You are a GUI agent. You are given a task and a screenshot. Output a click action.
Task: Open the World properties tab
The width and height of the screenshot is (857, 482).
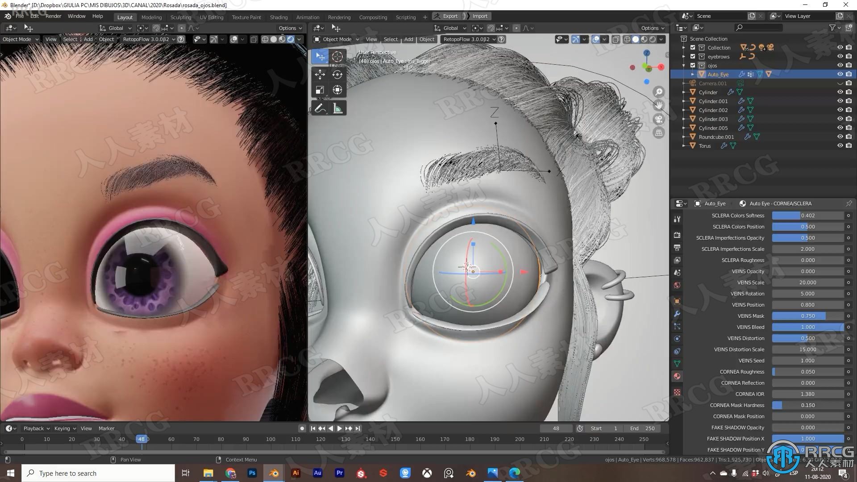pos(677,285)
